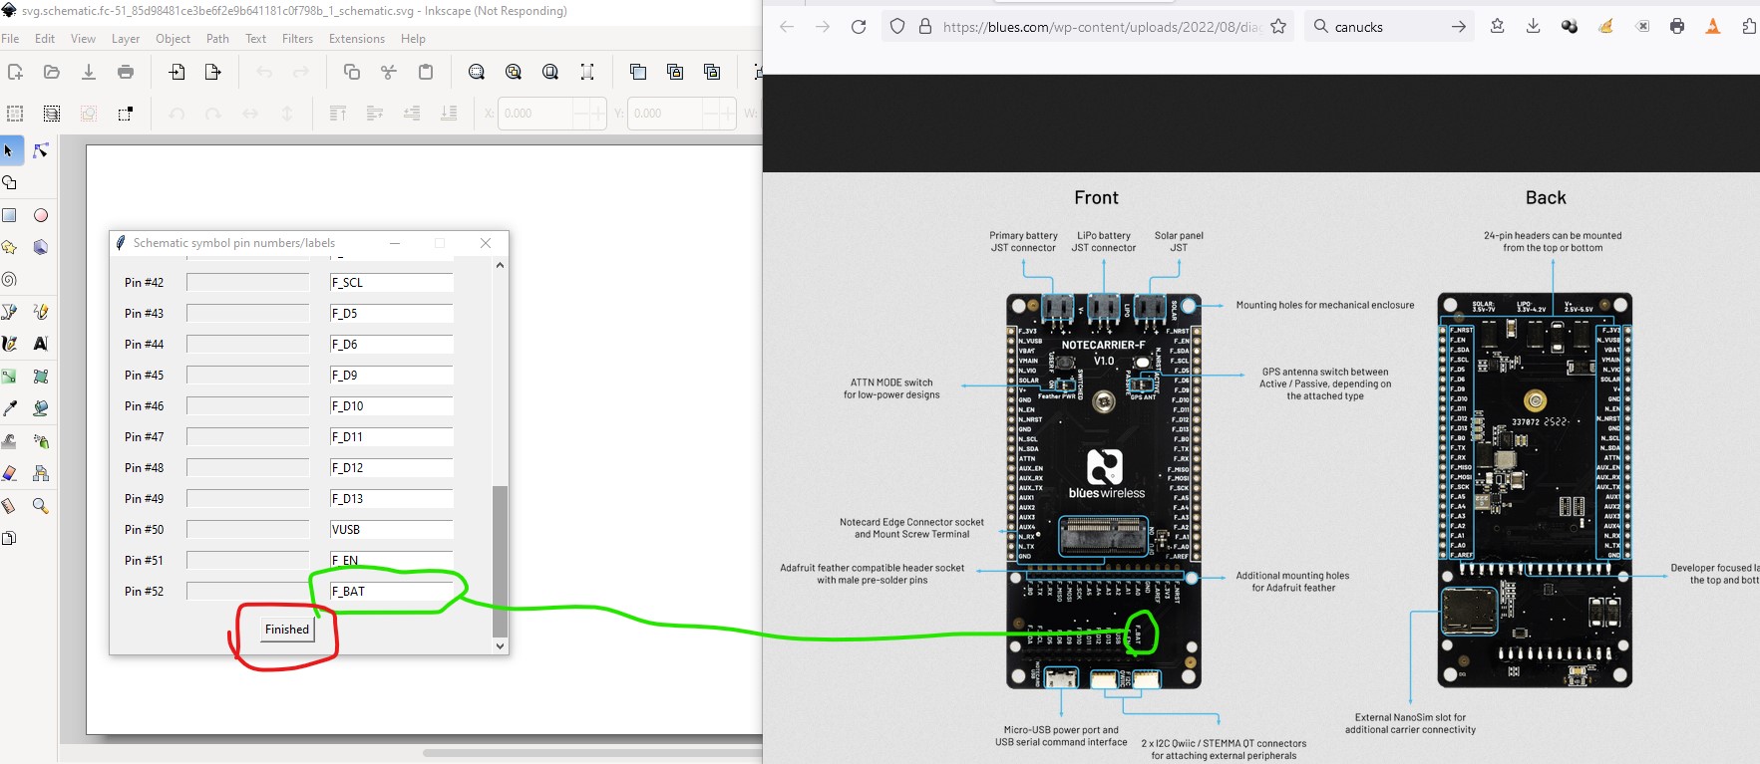Increment the X coordinate with plus button
This screenshot has height=764, width=1760.
point(597,114)
